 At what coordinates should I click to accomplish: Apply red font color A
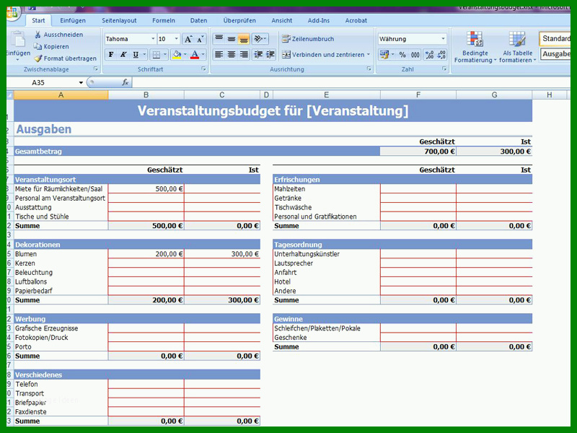(195, 55)
